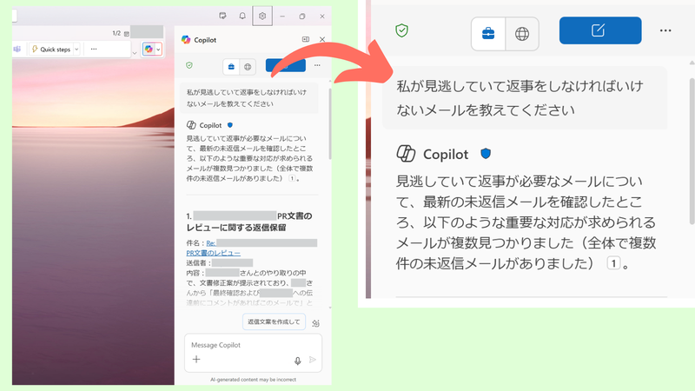This screenshot has height=391, width=695.
Task: Open the ribbon's three-dot overflow menu
Action: click(92, 50)
